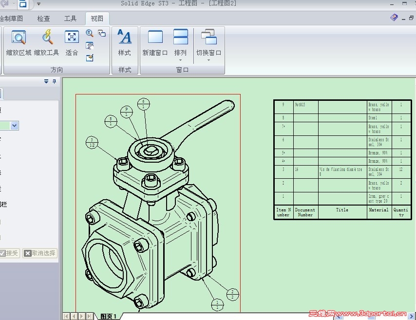The width and height of the screenshot is (416, 320).
Task: Click the 'Material' column header cell
Action: pos(379,212)
